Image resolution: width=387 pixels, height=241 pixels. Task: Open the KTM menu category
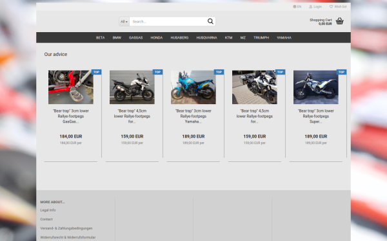(228, 38)
